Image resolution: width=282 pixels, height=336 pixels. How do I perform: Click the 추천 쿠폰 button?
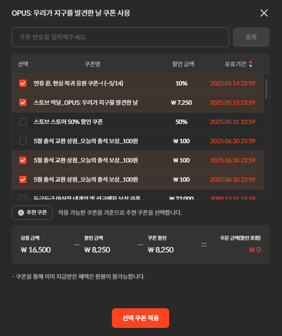pos(32,213)
